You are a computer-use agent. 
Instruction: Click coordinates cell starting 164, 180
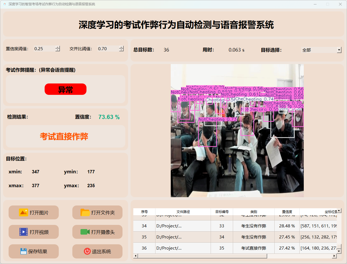click(318, 248)
